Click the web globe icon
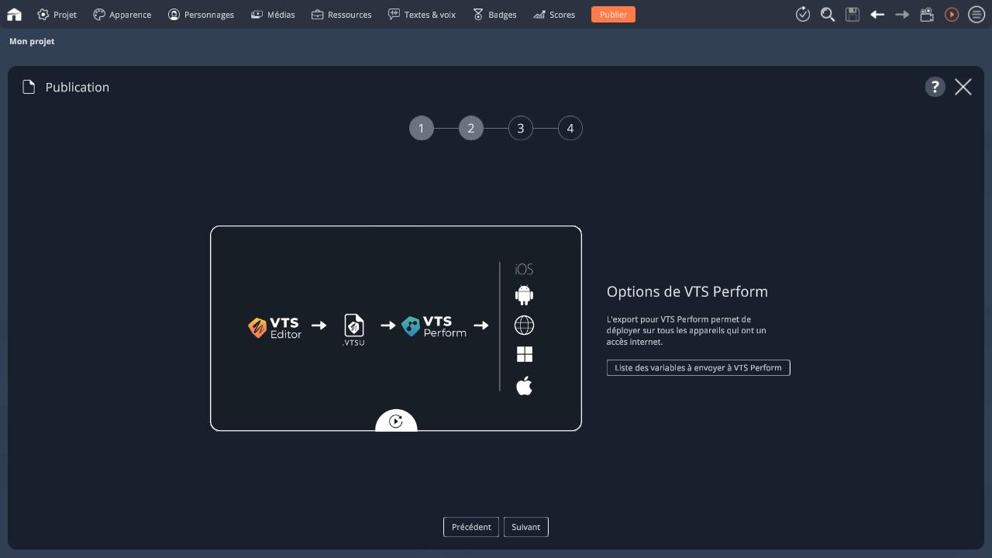992x558 pixels. (524, 325)
